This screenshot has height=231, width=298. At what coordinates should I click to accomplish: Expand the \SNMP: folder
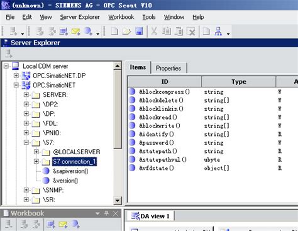pos(26,190)
